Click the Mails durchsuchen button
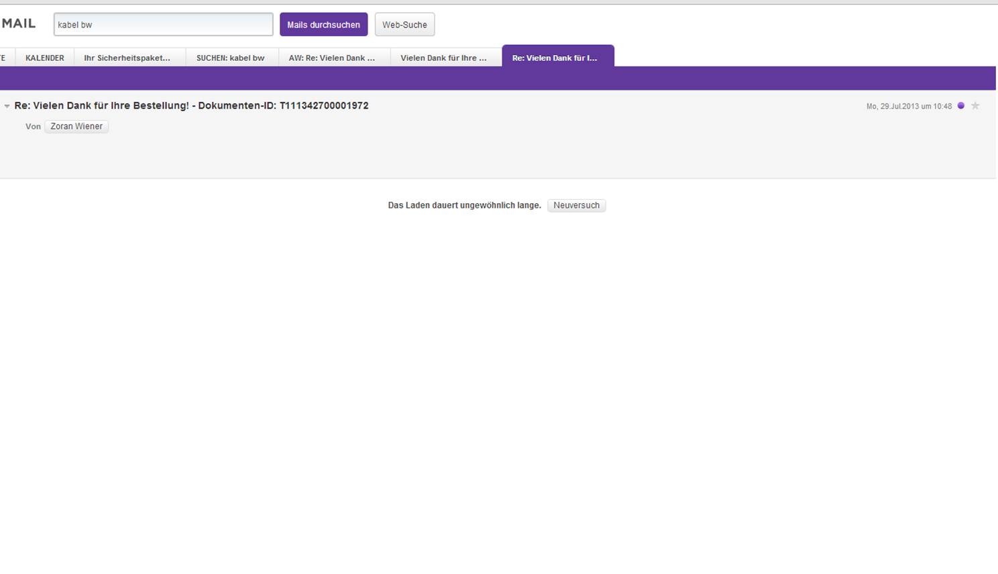The height and width of the screenshot is (574, 998). [323, 25]
